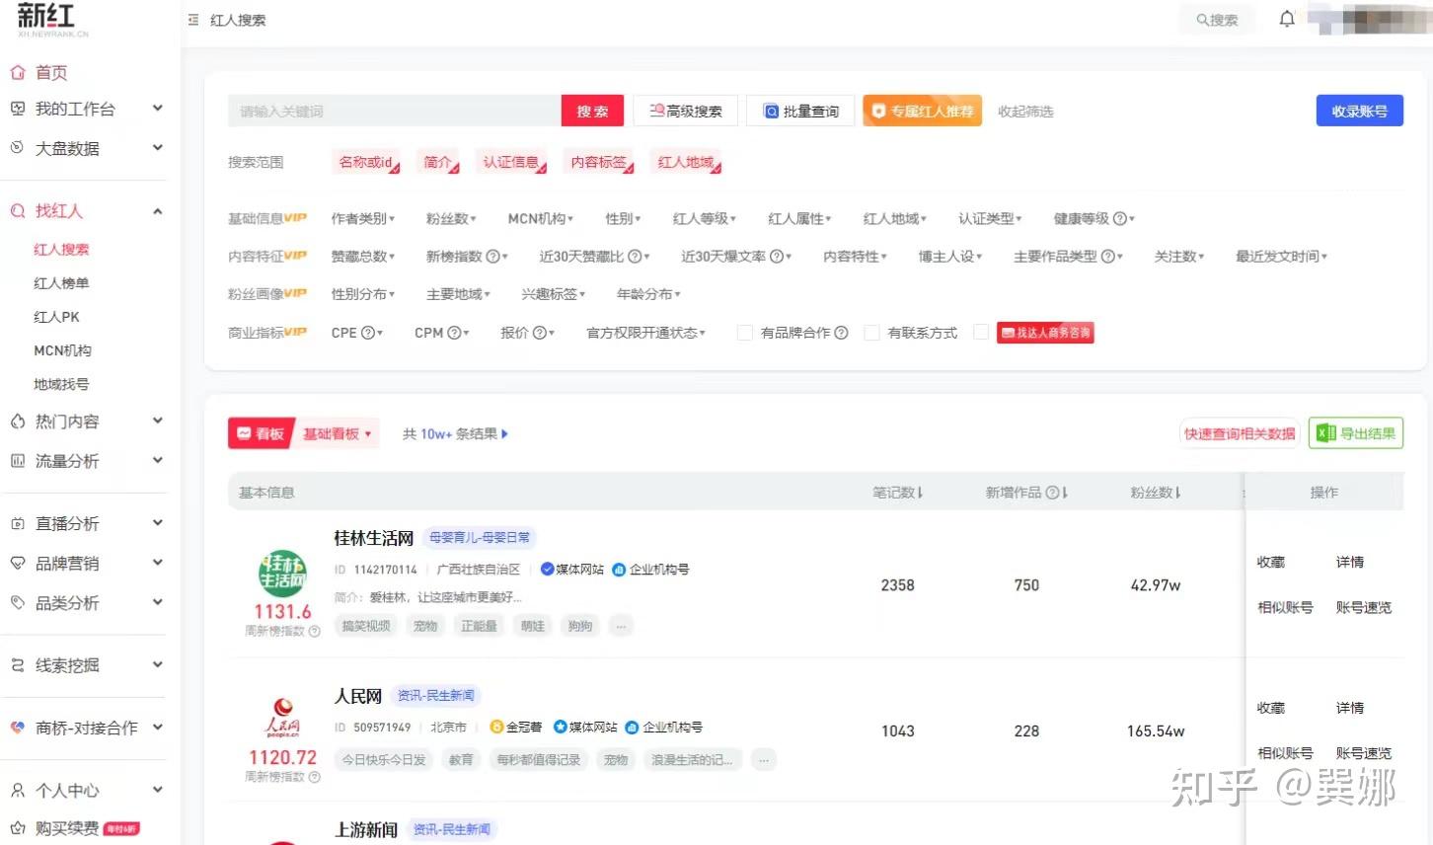Click the help icon in 新增作品 column header
Image resolution: width=1433 pixels, height=845 pixels.
[1052, 492]
